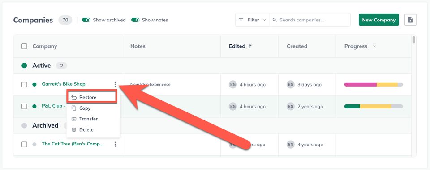This screenshot has width=430, height=170.
Task: Click "4 hours ago" in P&L Club row
Action: tap(253, 107)
